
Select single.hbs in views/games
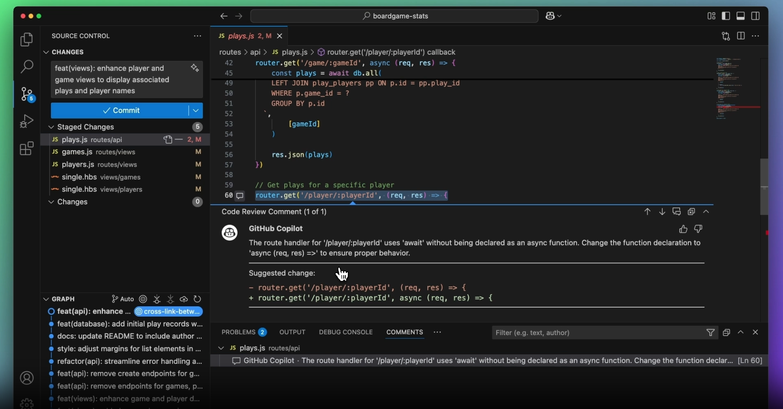click(x=125, y=177)
